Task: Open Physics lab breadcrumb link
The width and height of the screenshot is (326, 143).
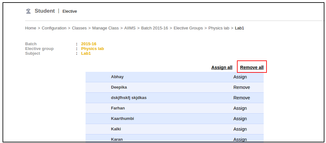Action: [219, 28]
